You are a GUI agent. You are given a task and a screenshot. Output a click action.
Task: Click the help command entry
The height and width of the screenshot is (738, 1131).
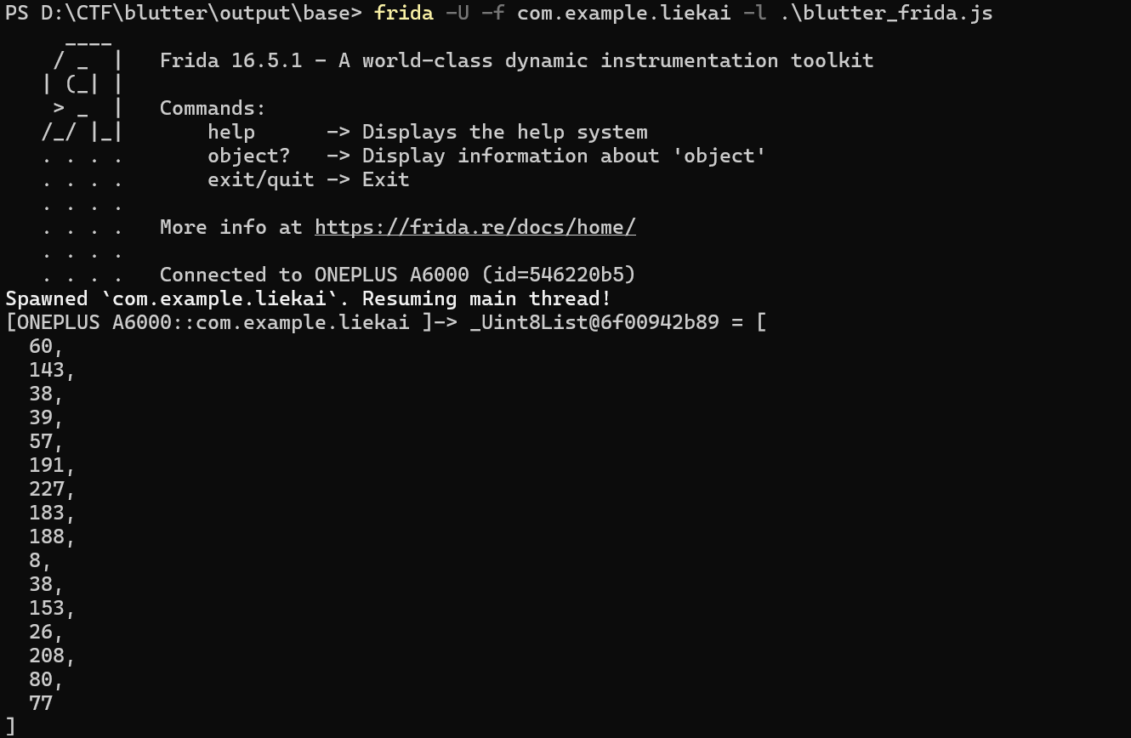[231, 132]
